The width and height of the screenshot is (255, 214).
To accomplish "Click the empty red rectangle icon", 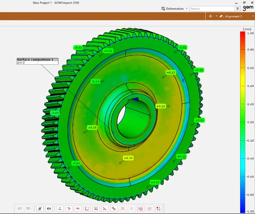I will pos(87,209).
